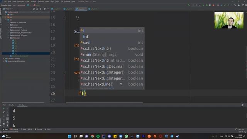Choose 'sayi' completion suggestion
Image resolution: width=247 pixels, height=139 pixels.
click(x=112, y=42)
